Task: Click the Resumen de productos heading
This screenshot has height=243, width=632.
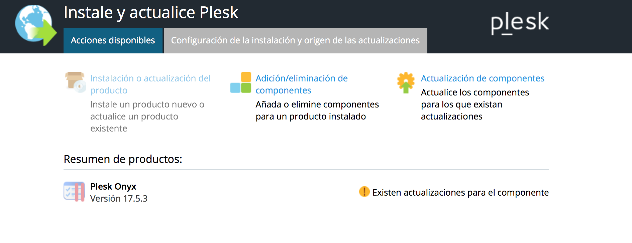Action: click(123, 159)
